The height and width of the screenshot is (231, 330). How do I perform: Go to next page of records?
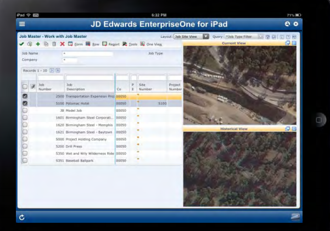click(x=52, y=71)
